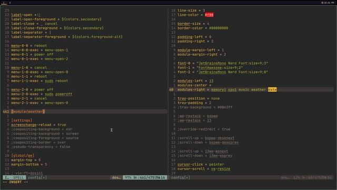This screenshot has width=337, height=190.
Task: Click menu-0-1-exec = menu-open-2 line
Action: (x=39, y=59)
